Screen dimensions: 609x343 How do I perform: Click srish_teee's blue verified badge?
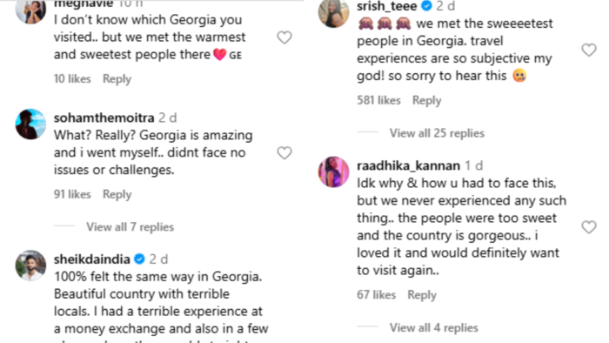click(x=427, y=6)
